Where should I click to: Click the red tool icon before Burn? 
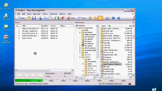pyautogui.click(x=63, y=18)
